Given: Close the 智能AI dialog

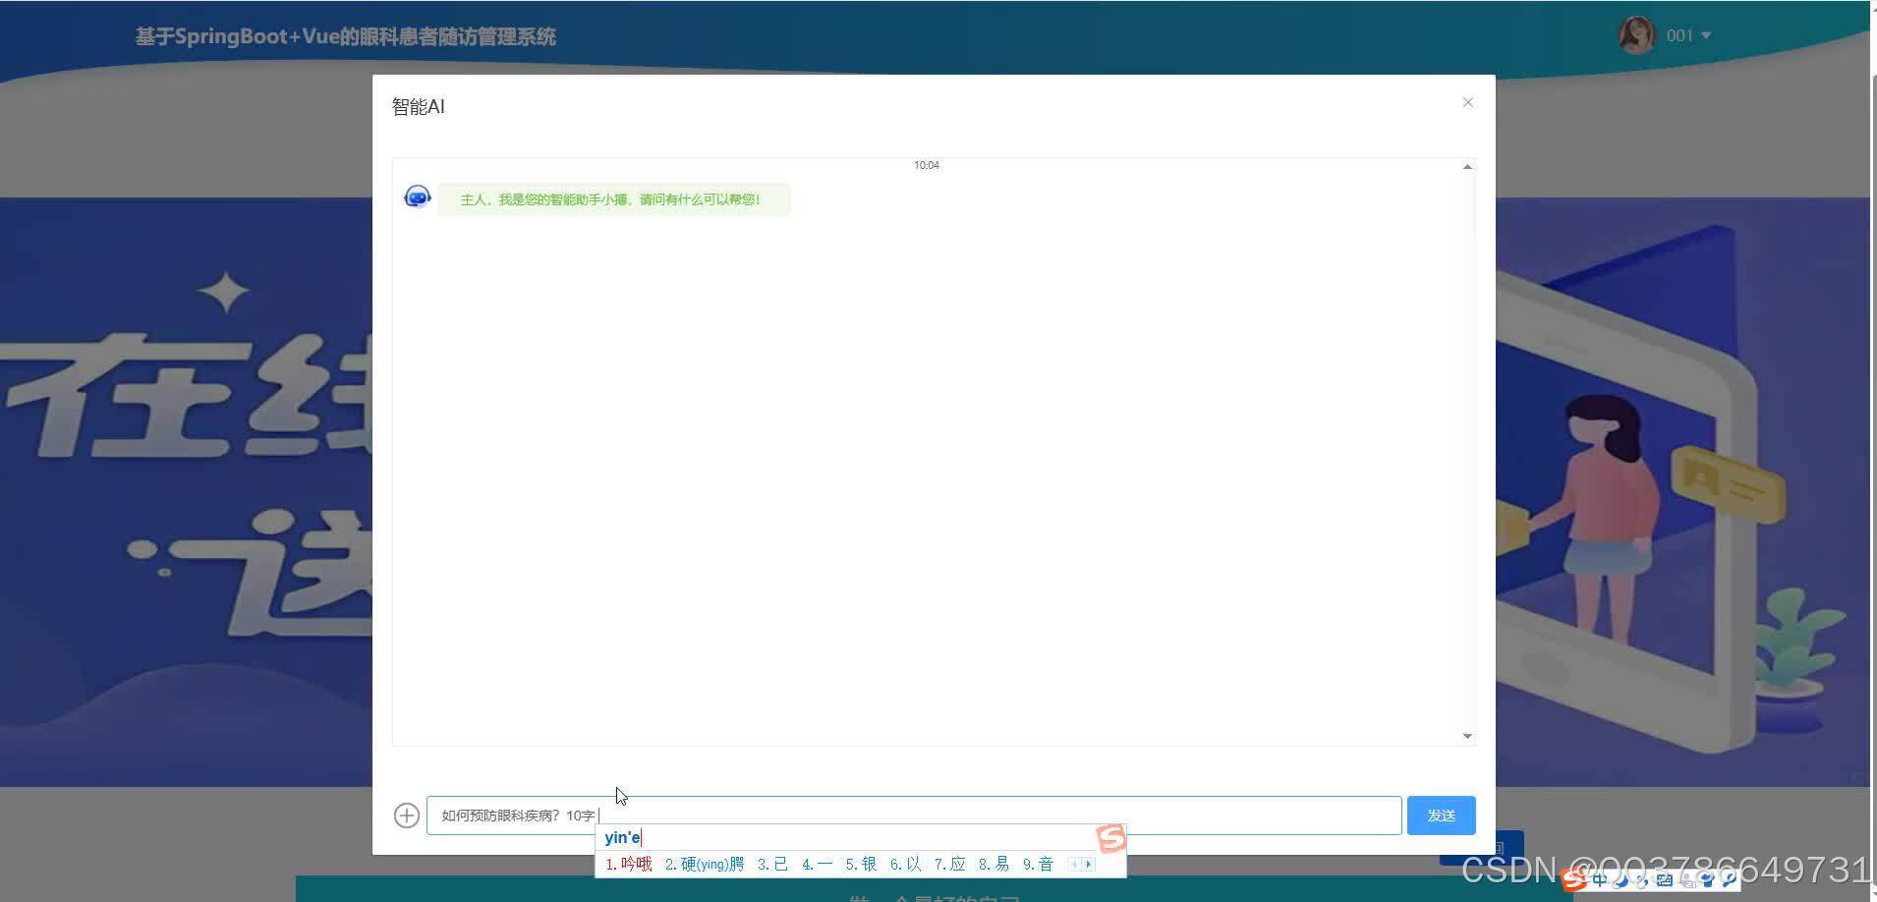Looking at the screenshot, I should 1467,102.
